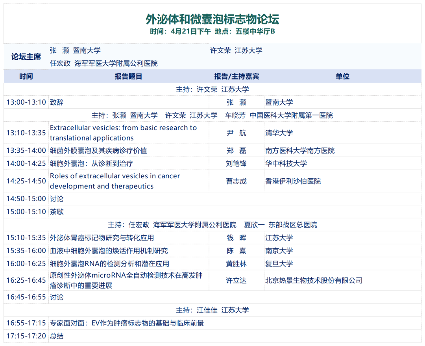Click affiliation 南方医科大学南方医院
This screenshot has height=346, width=425.
click(300, 150)
